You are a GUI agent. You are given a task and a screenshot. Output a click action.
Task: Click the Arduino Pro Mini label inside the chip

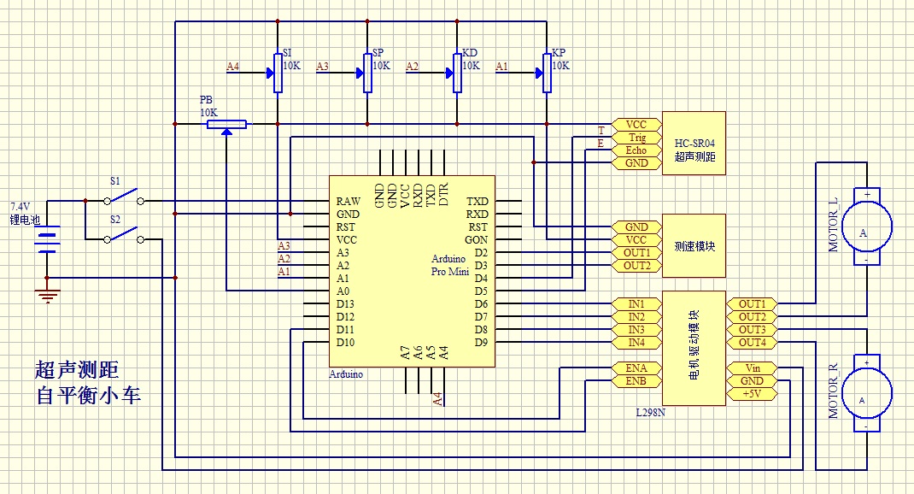[449, 265]
